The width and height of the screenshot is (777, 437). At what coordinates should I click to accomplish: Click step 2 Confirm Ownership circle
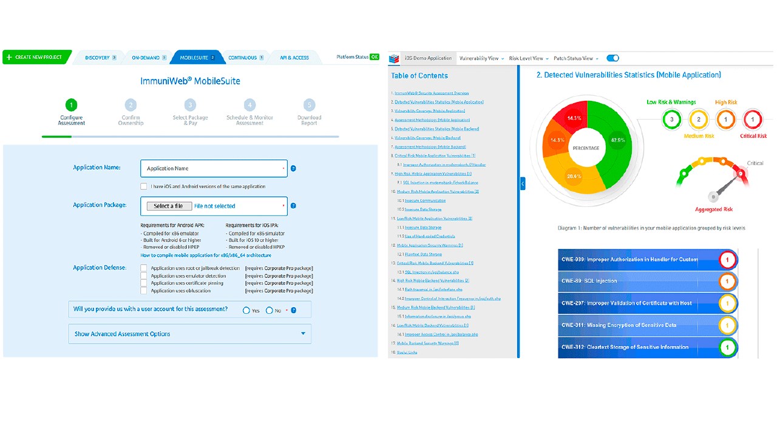131,105
